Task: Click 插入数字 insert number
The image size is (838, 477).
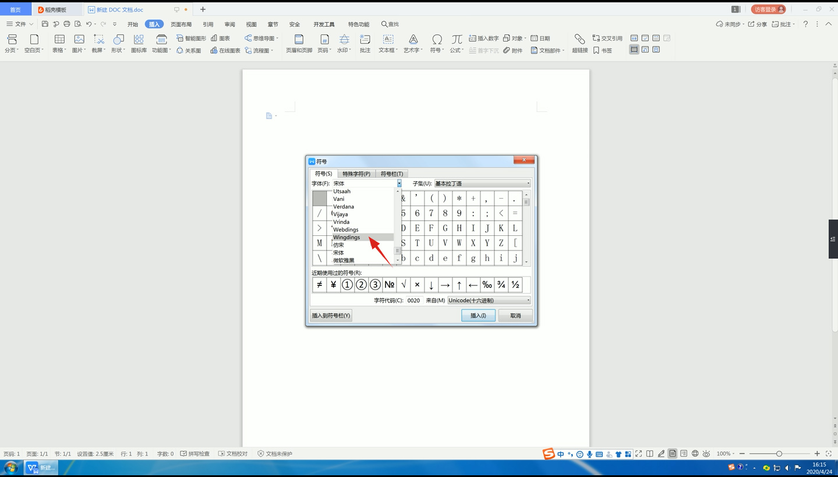Action: point(484,38)
